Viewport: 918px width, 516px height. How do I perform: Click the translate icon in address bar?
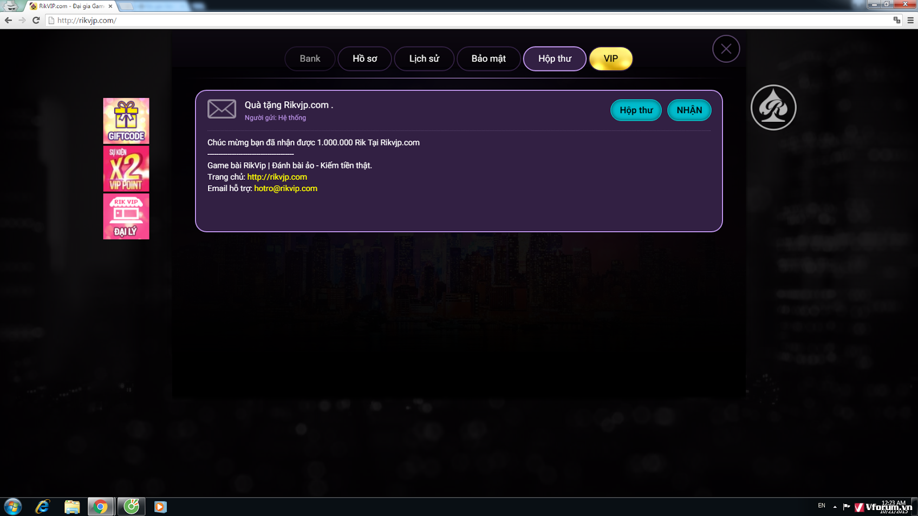pos(897,20)
